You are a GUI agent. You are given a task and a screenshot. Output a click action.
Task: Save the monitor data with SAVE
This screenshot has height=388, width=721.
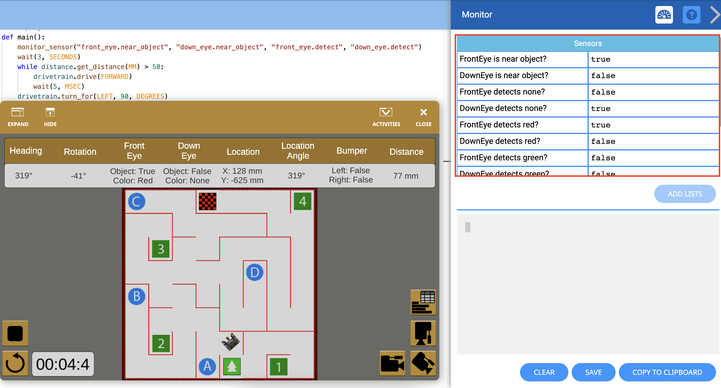(x=593, y=372)
